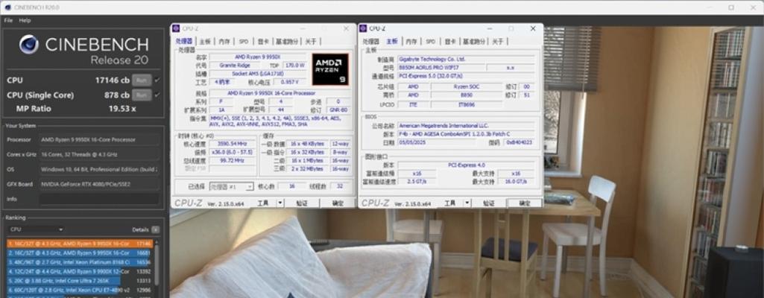Viewport: 764px width, 298px height.
Task: Select the 主板 tab in the mainboard CPU-Z window
Action: [392, 42]
